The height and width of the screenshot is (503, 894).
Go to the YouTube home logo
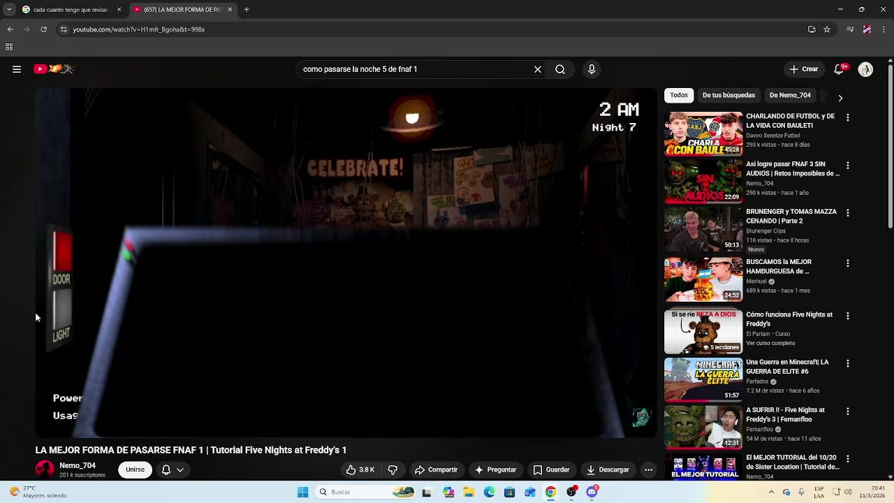tap(54, 69)
